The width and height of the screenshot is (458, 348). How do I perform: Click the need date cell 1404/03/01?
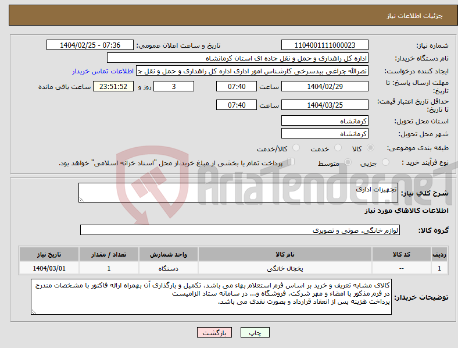click(49, 268)
